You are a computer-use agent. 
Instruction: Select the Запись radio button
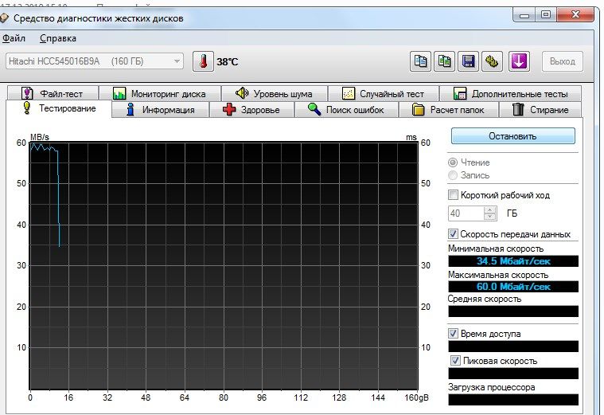[453, 175]
